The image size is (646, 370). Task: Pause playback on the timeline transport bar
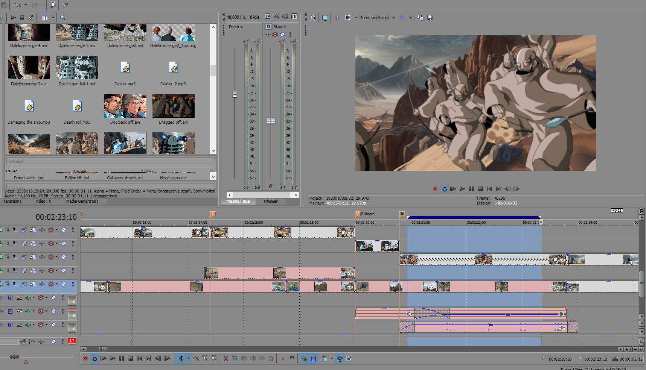(x=122, y=359)
